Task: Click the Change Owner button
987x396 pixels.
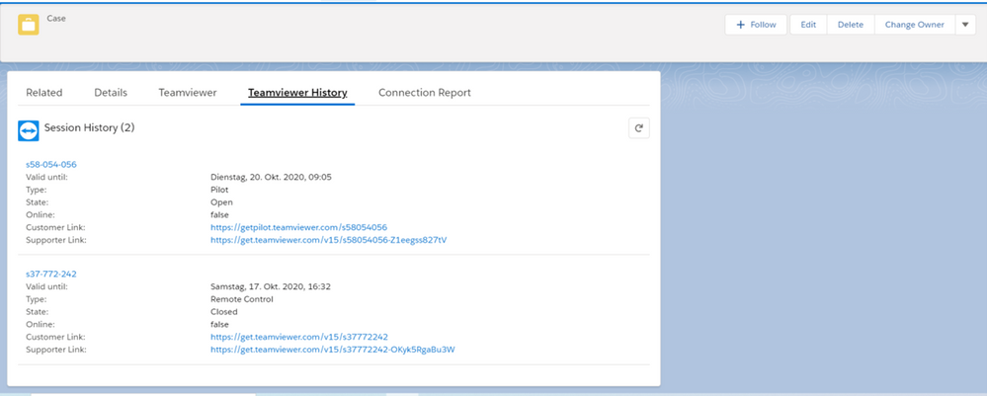Action: [x=915, y=25]
